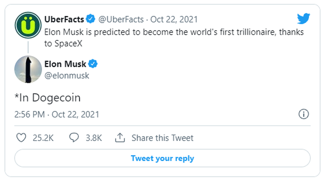This screenshot has height=181, width=325.
Task: Click the share arrow icon
Action: pos(120,138)
